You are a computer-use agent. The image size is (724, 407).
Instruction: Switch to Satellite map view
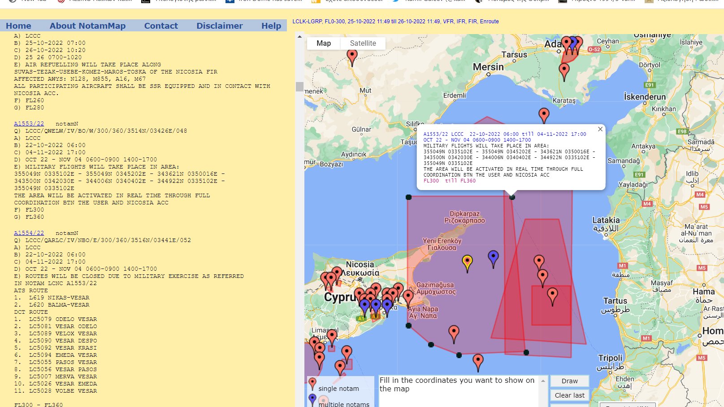pyautogui.click(x=363, y=43)
